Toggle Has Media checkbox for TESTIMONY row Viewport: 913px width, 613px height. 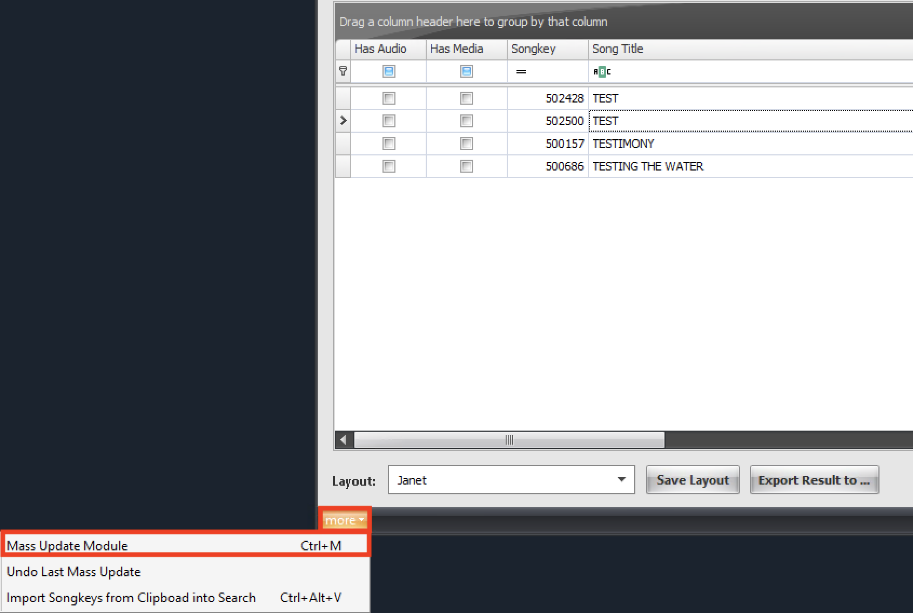click(x=466, y=144)
